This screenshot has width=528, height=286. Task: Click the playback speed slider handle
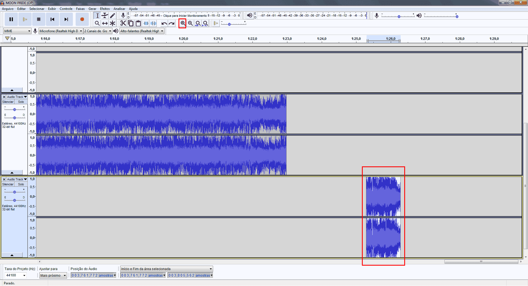point(229,24)
